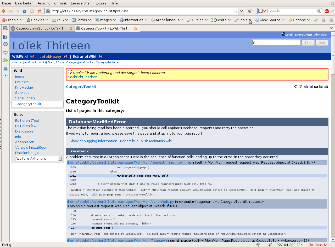Bookmark the page with the star icon
The image size is (335, 248).
point(235,11)
